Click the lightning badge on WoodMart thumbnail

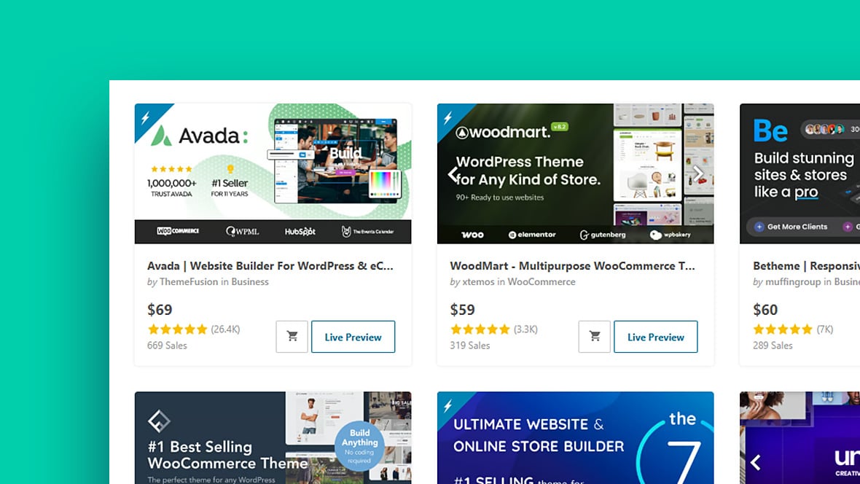click(448, 117)
